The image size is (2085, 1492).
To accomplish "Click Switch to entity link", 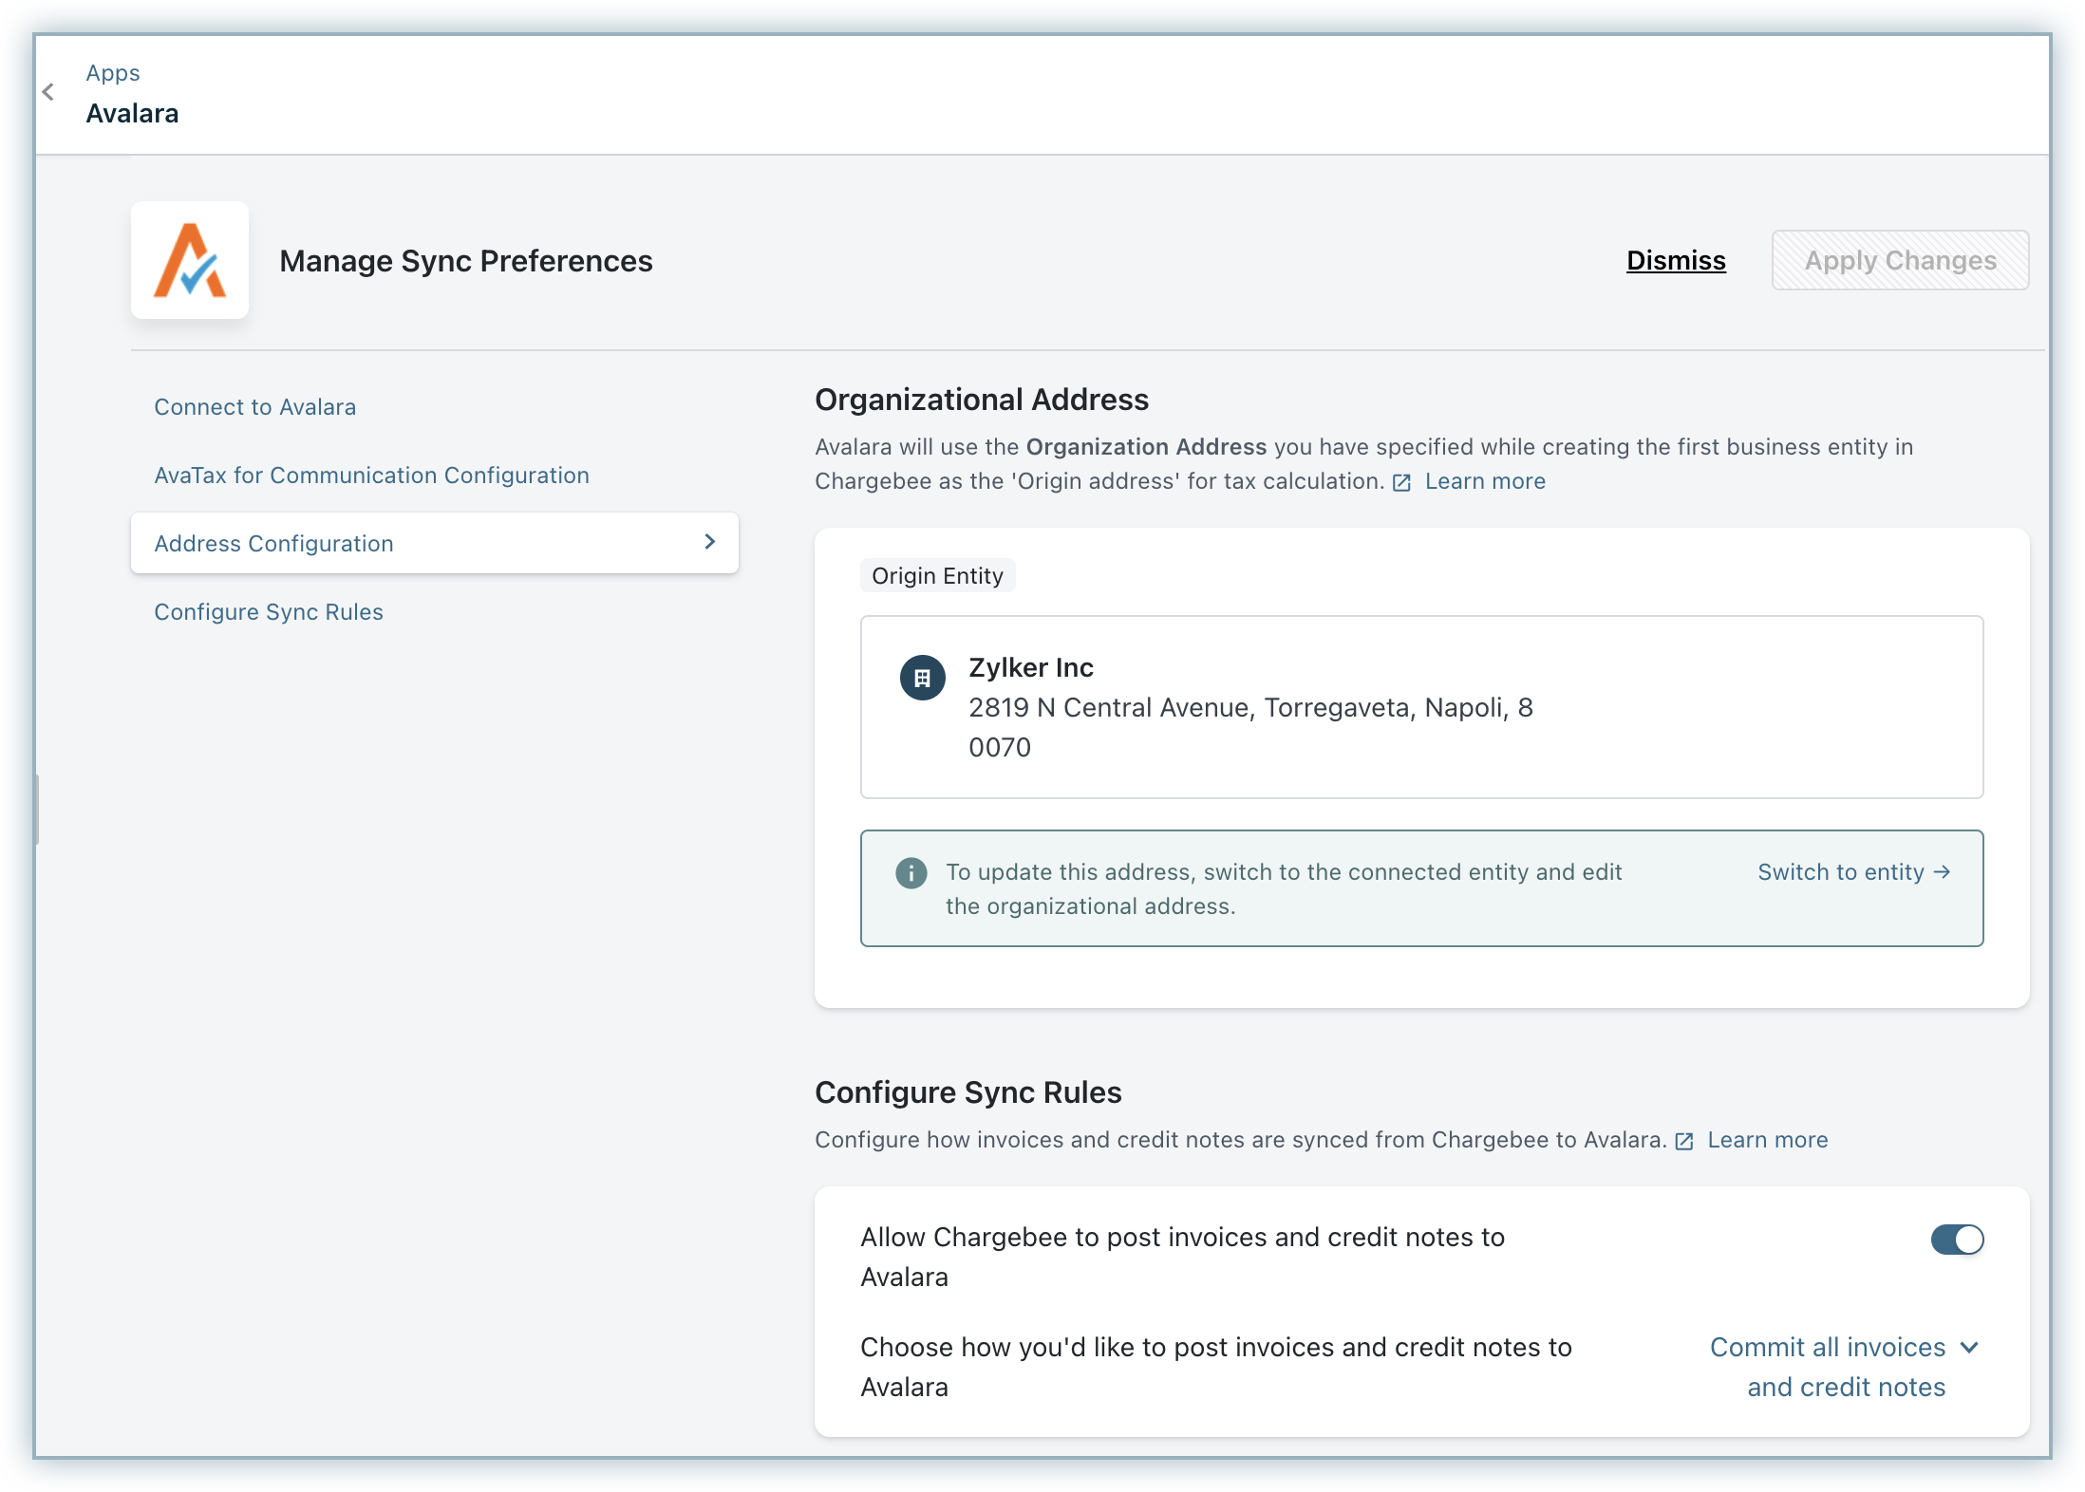I will (x=1840, y=872).
